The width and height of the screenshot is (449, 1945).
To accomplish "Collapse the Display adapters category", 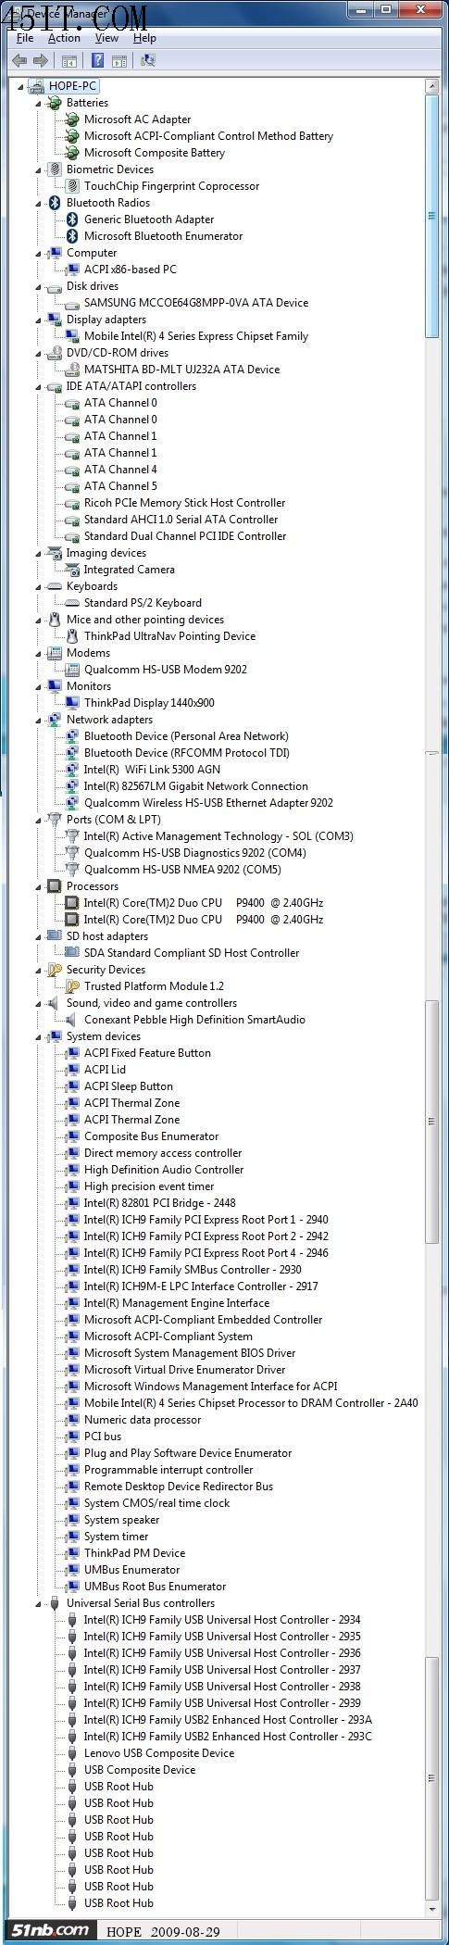I will coord(39,320).
